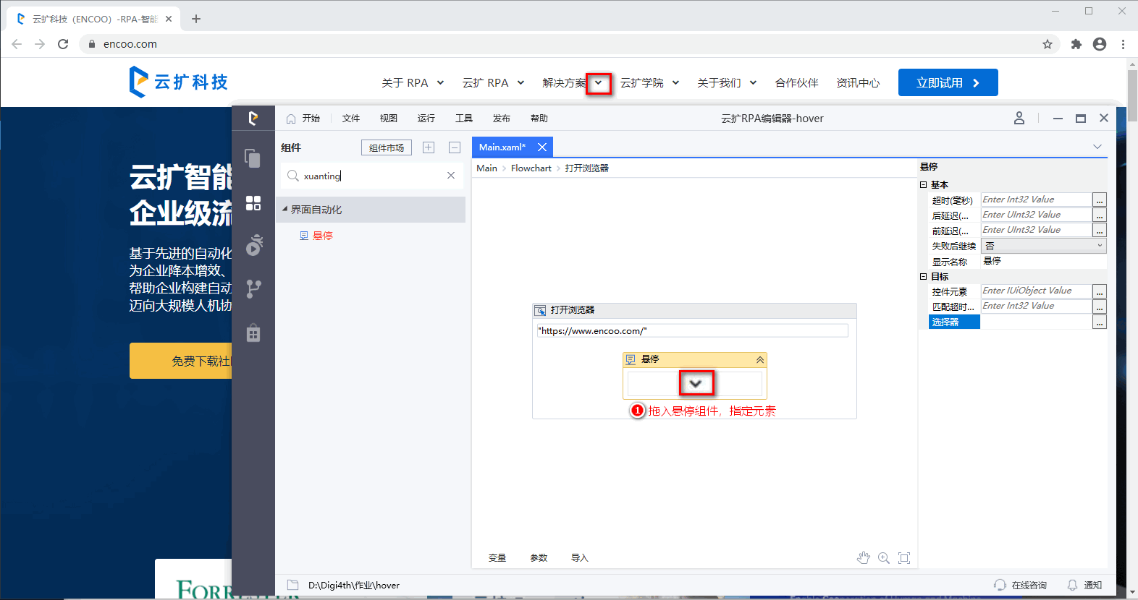Open Chrome extensions puzzle icon
1138x600 pixels.
pos(1076,44)
